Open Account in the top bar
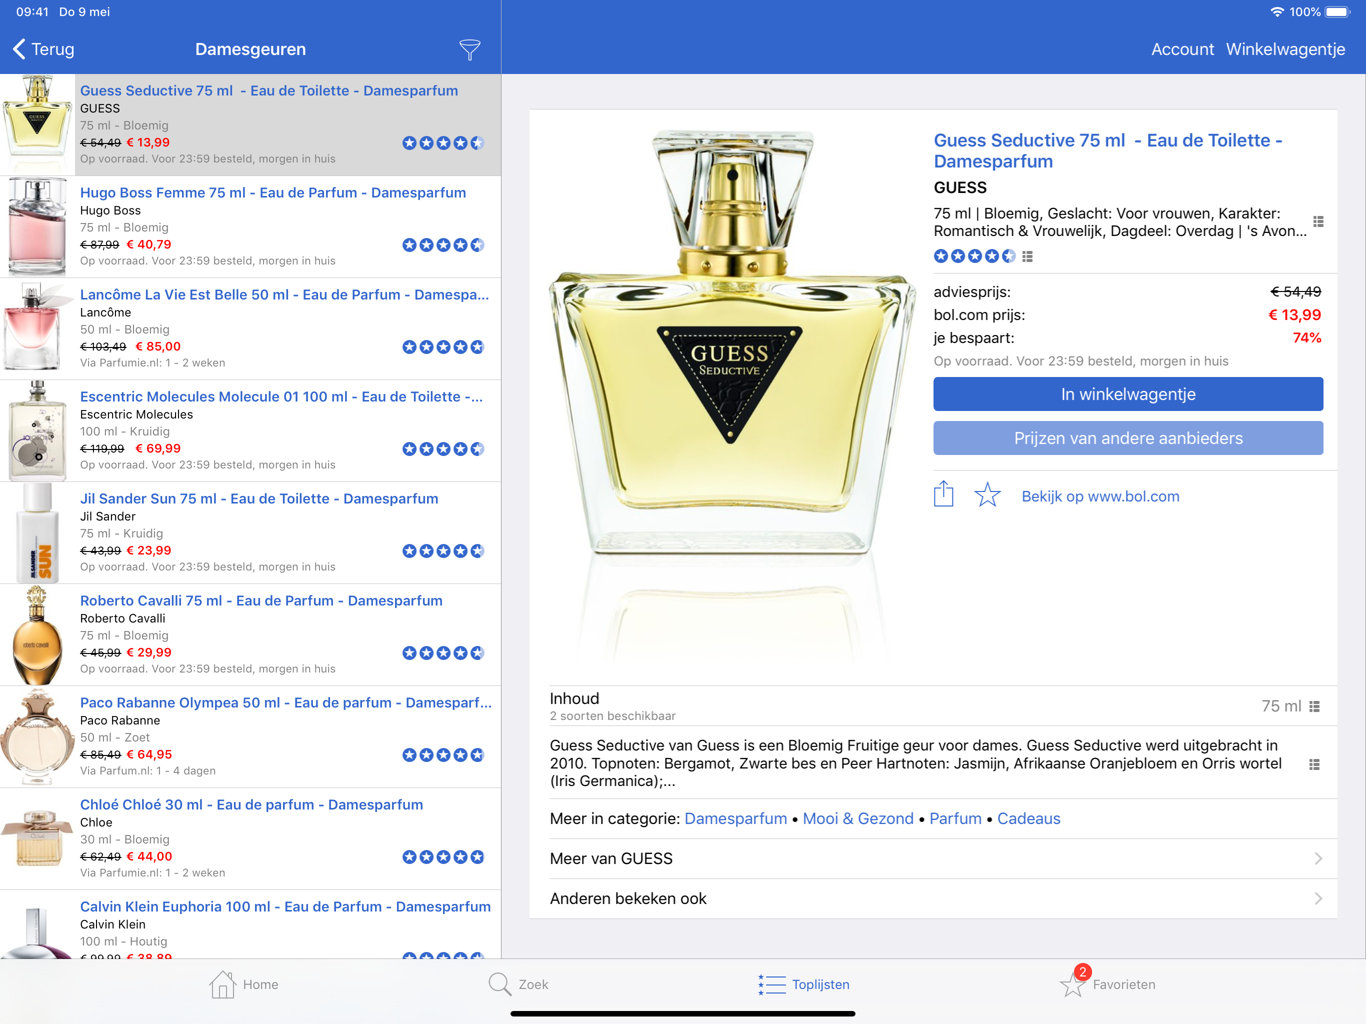Screen dimensions: 1366x1024 pyautogui.click(x=1182, y=49)
